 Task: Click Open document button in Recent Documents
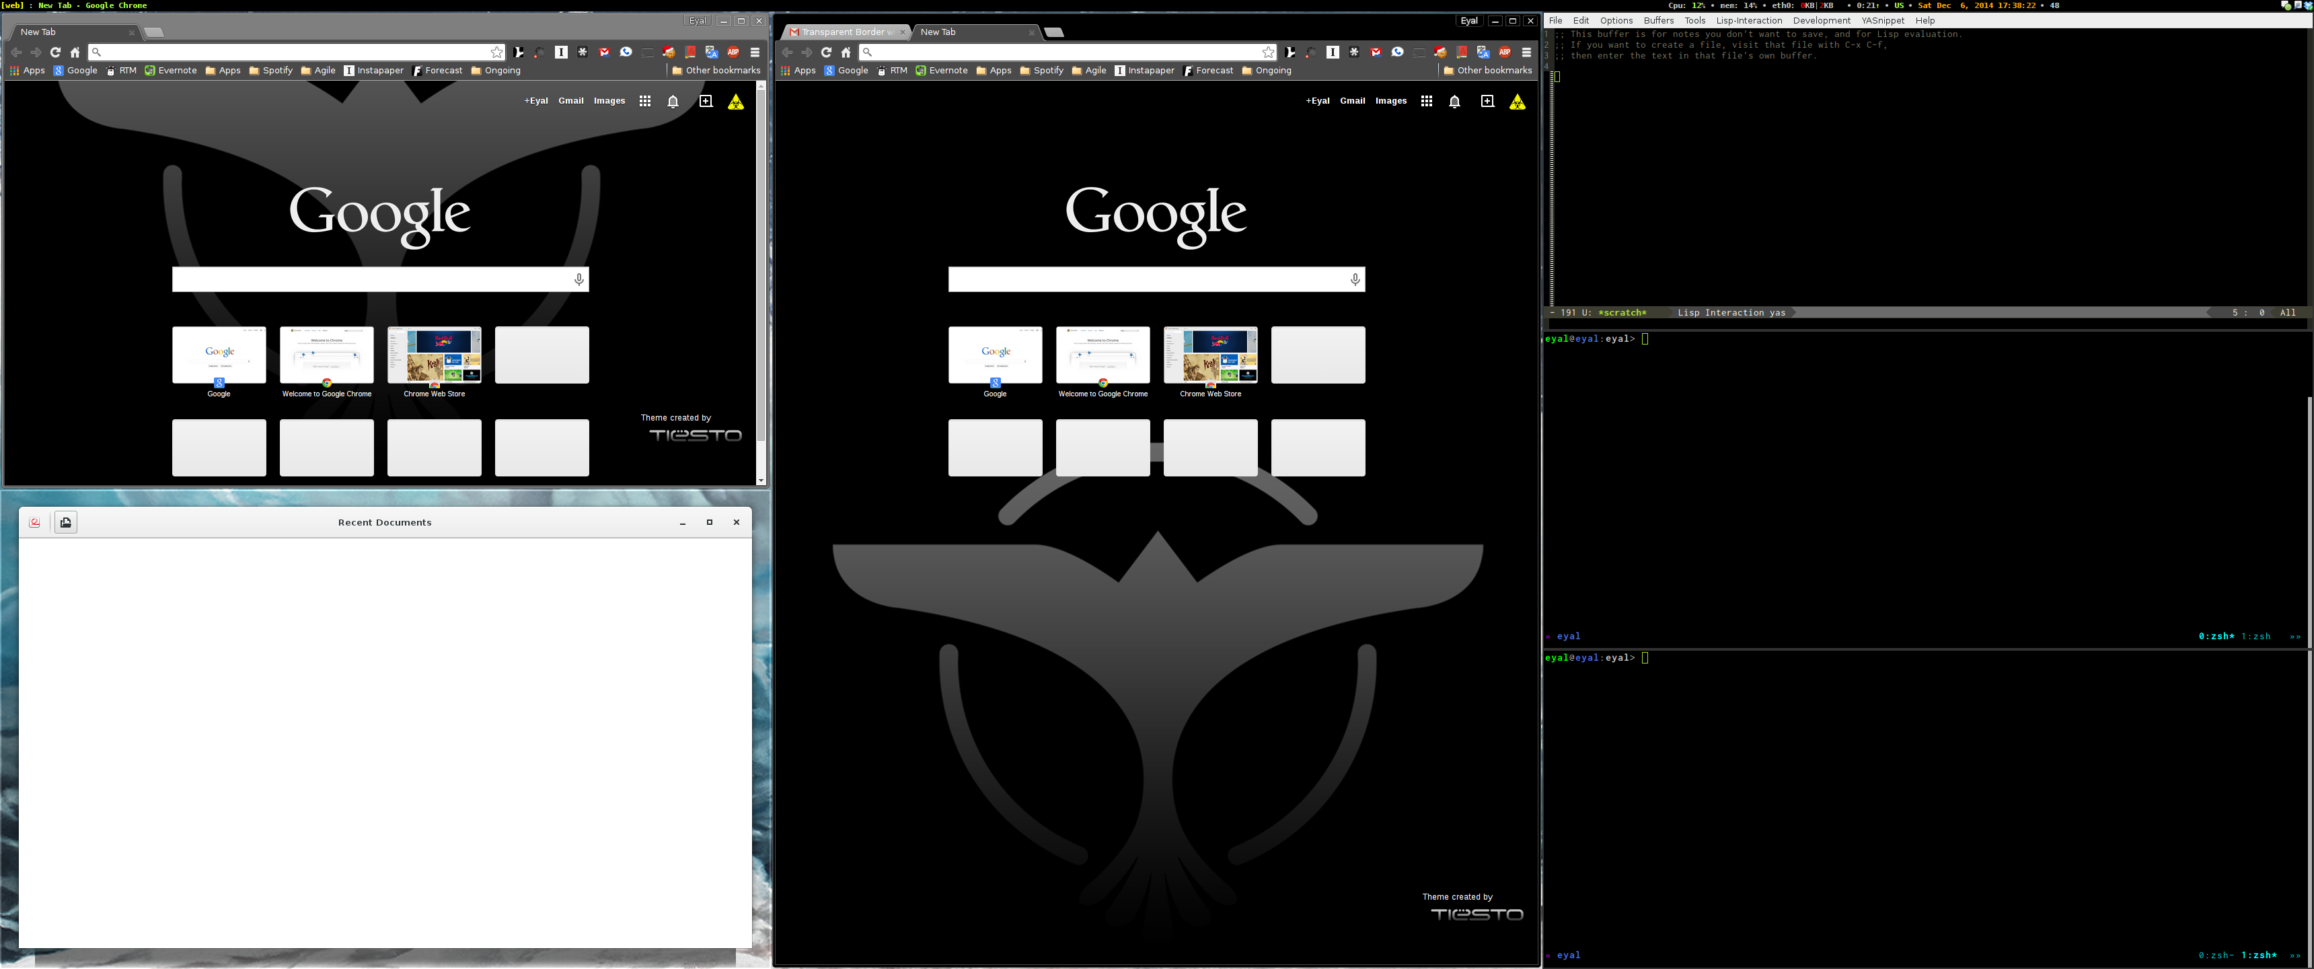pos(65,522)
